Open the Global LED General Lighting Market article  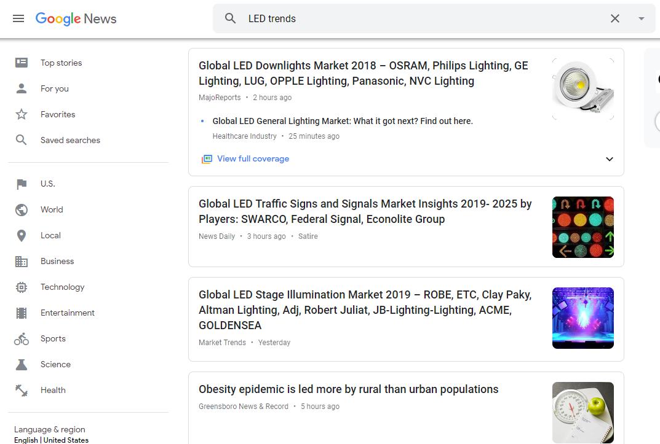(x=343, y=121)
